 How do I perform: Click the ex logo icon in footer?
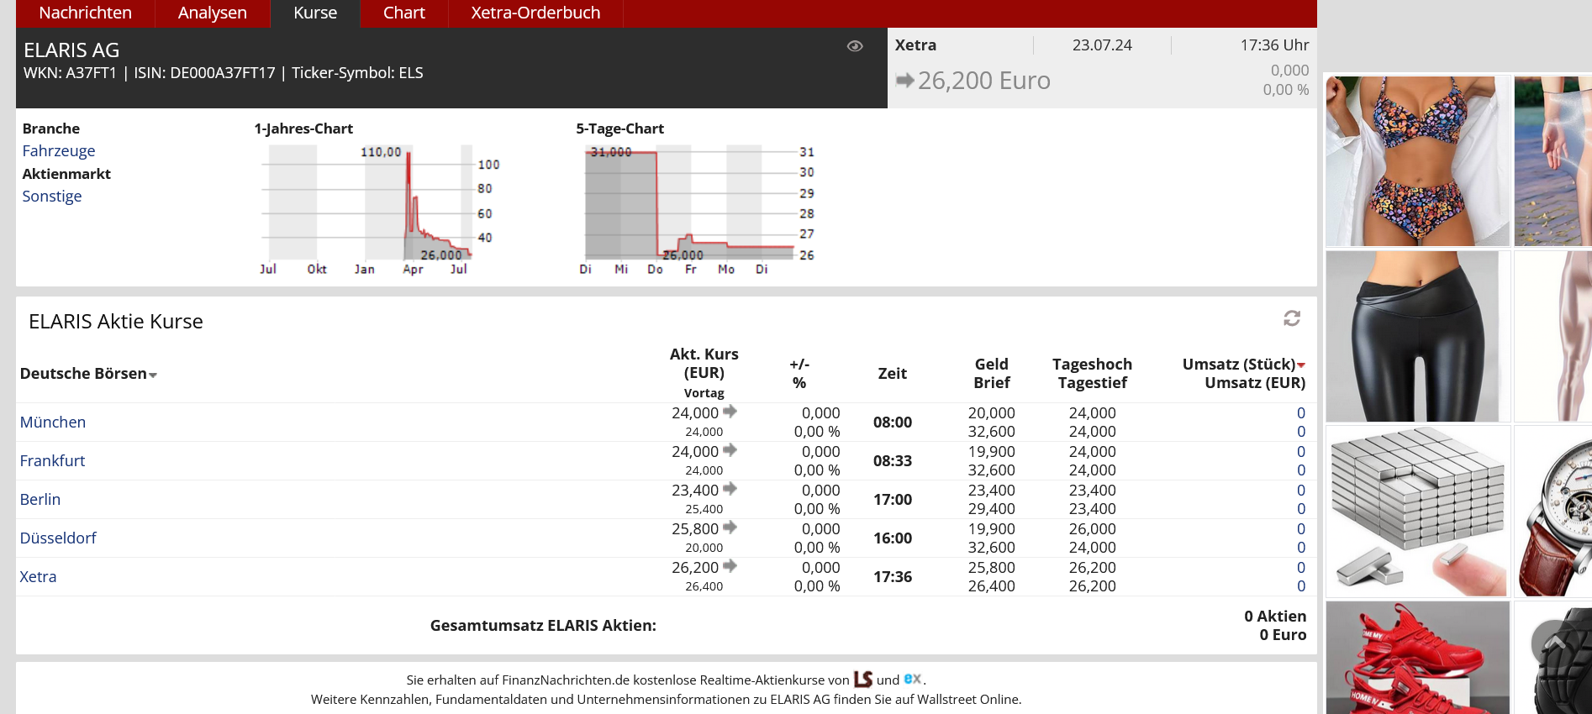point(912,679)
